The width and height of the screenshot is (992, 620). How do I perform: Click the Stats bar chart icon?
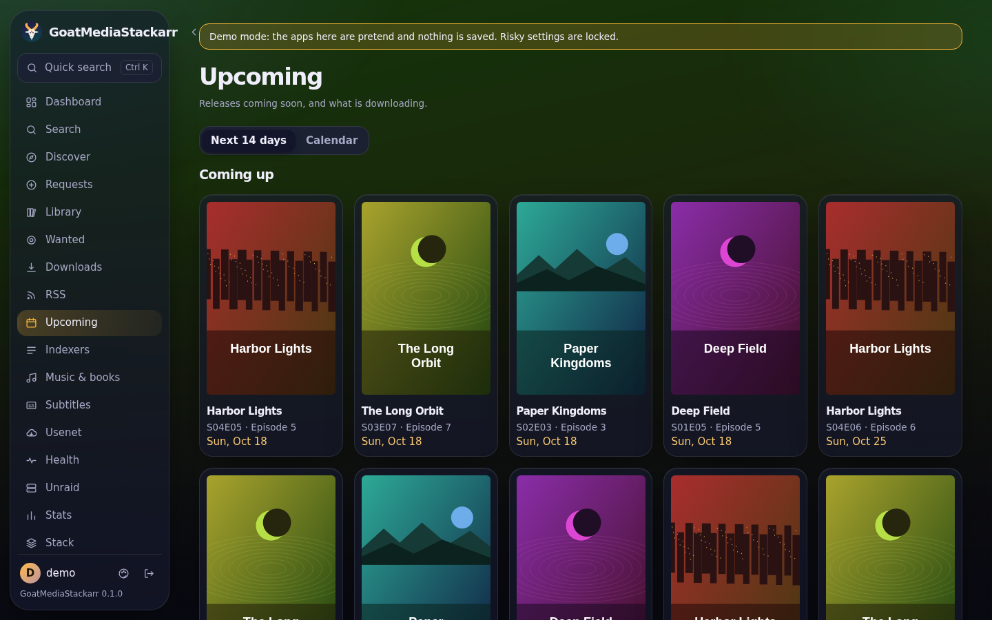[x=31, y=515]
